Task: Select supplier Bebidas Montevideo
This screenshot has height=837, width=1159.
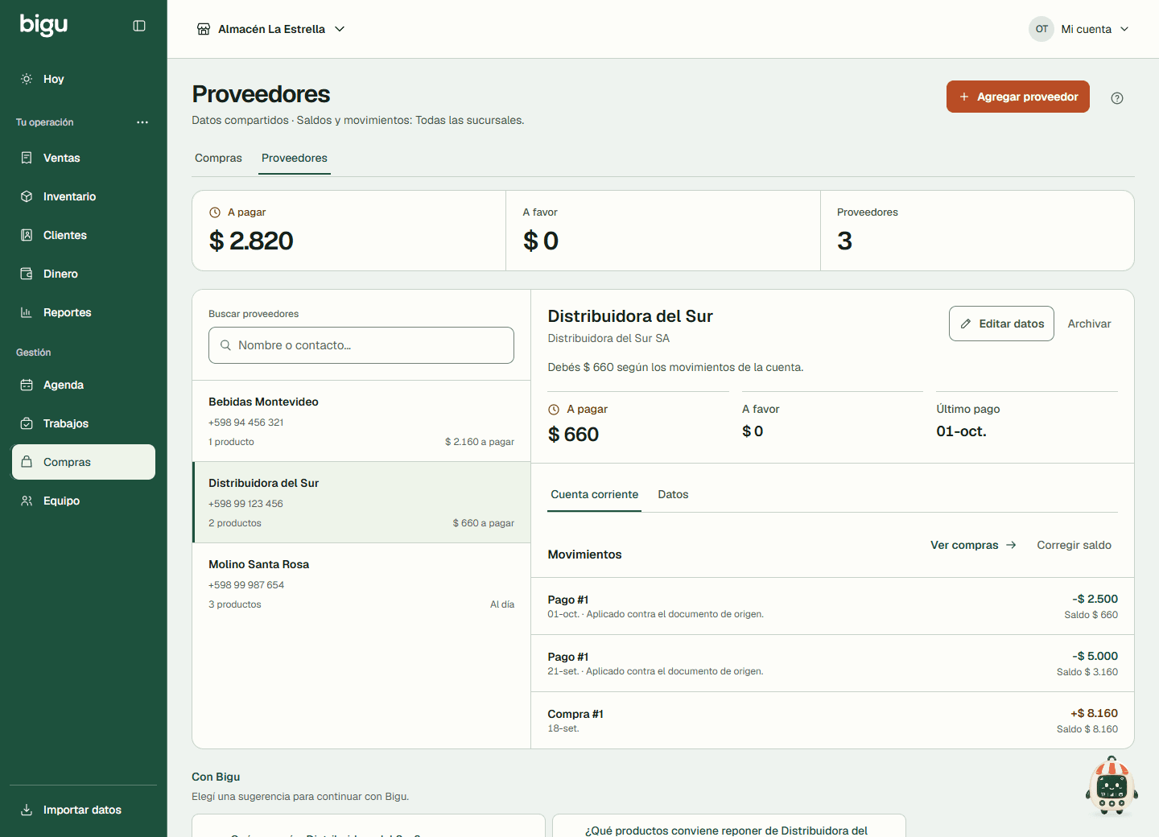Action: (361, 421)
